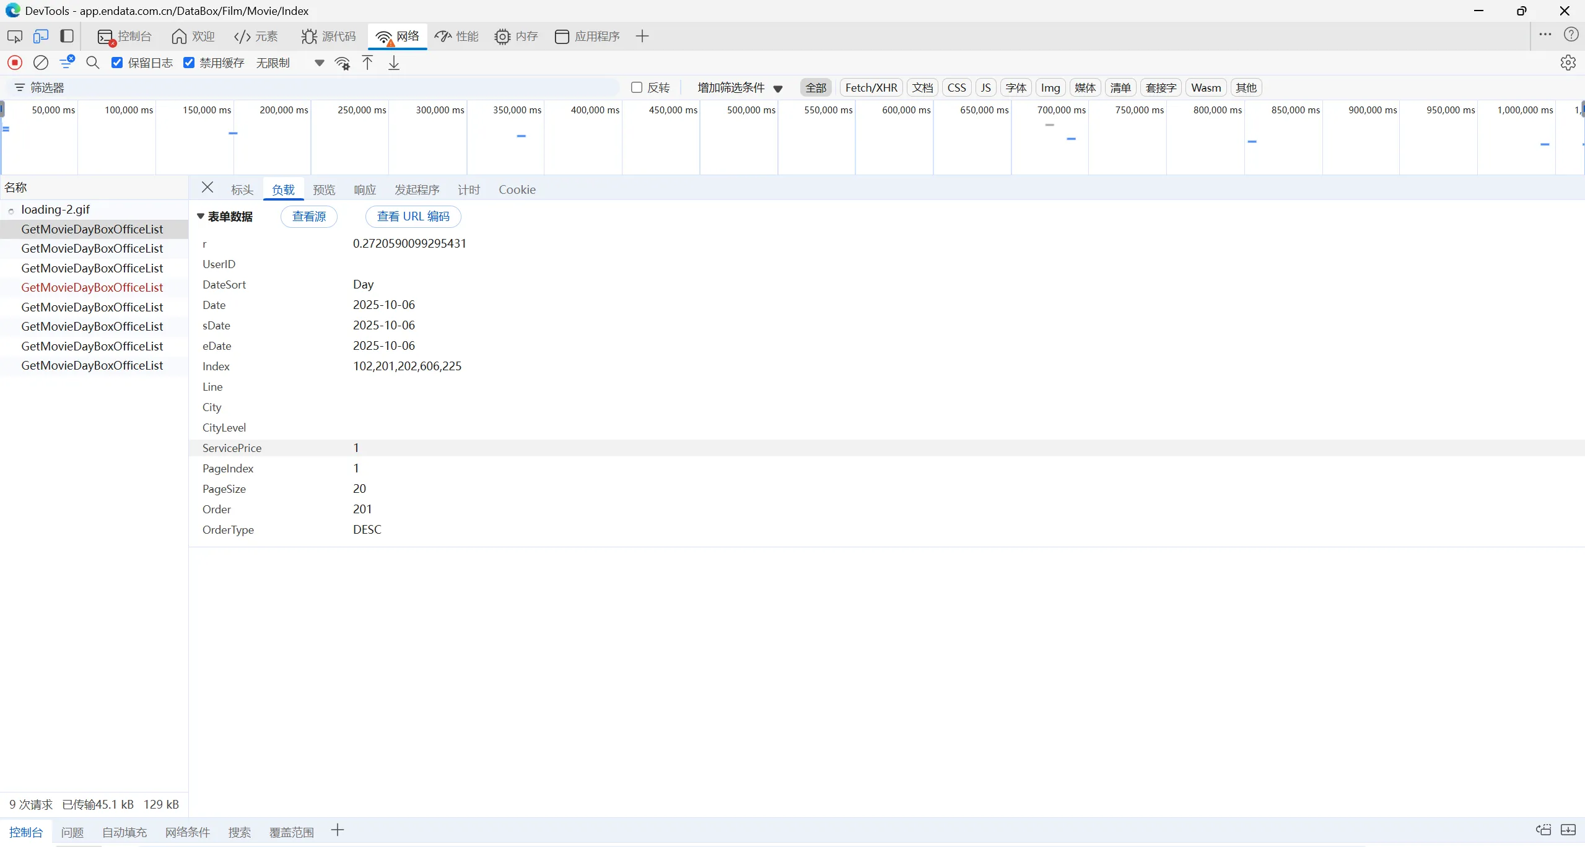Viewport: 1585px width, 847px height.
Task: Switch to the 响应 tab
Action: click(x=365, y=189)
